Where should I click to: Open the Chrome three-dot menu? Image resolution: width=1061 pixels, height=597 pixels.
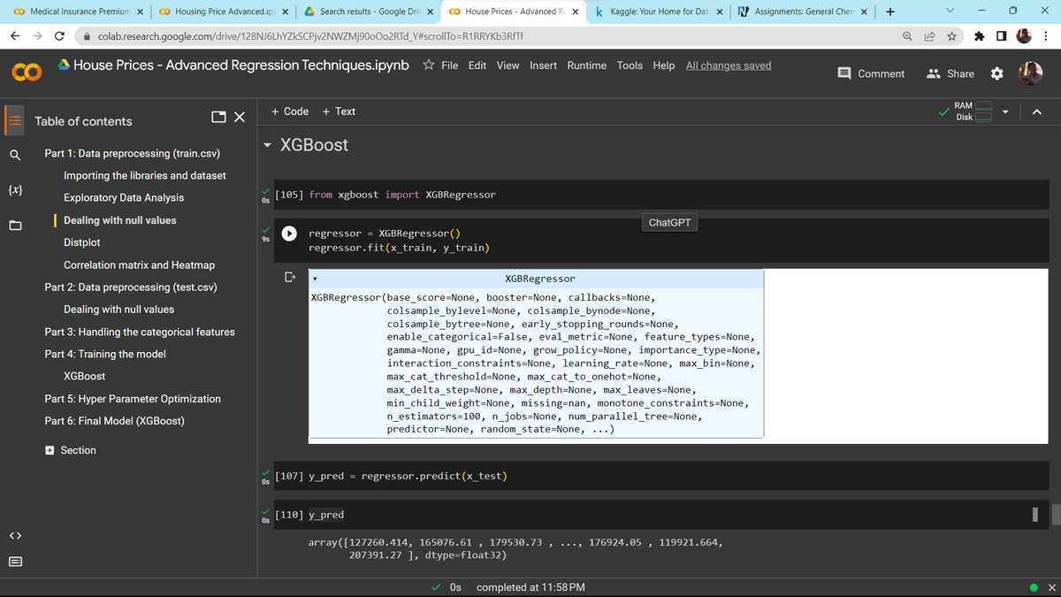[x=1046, y=36]
